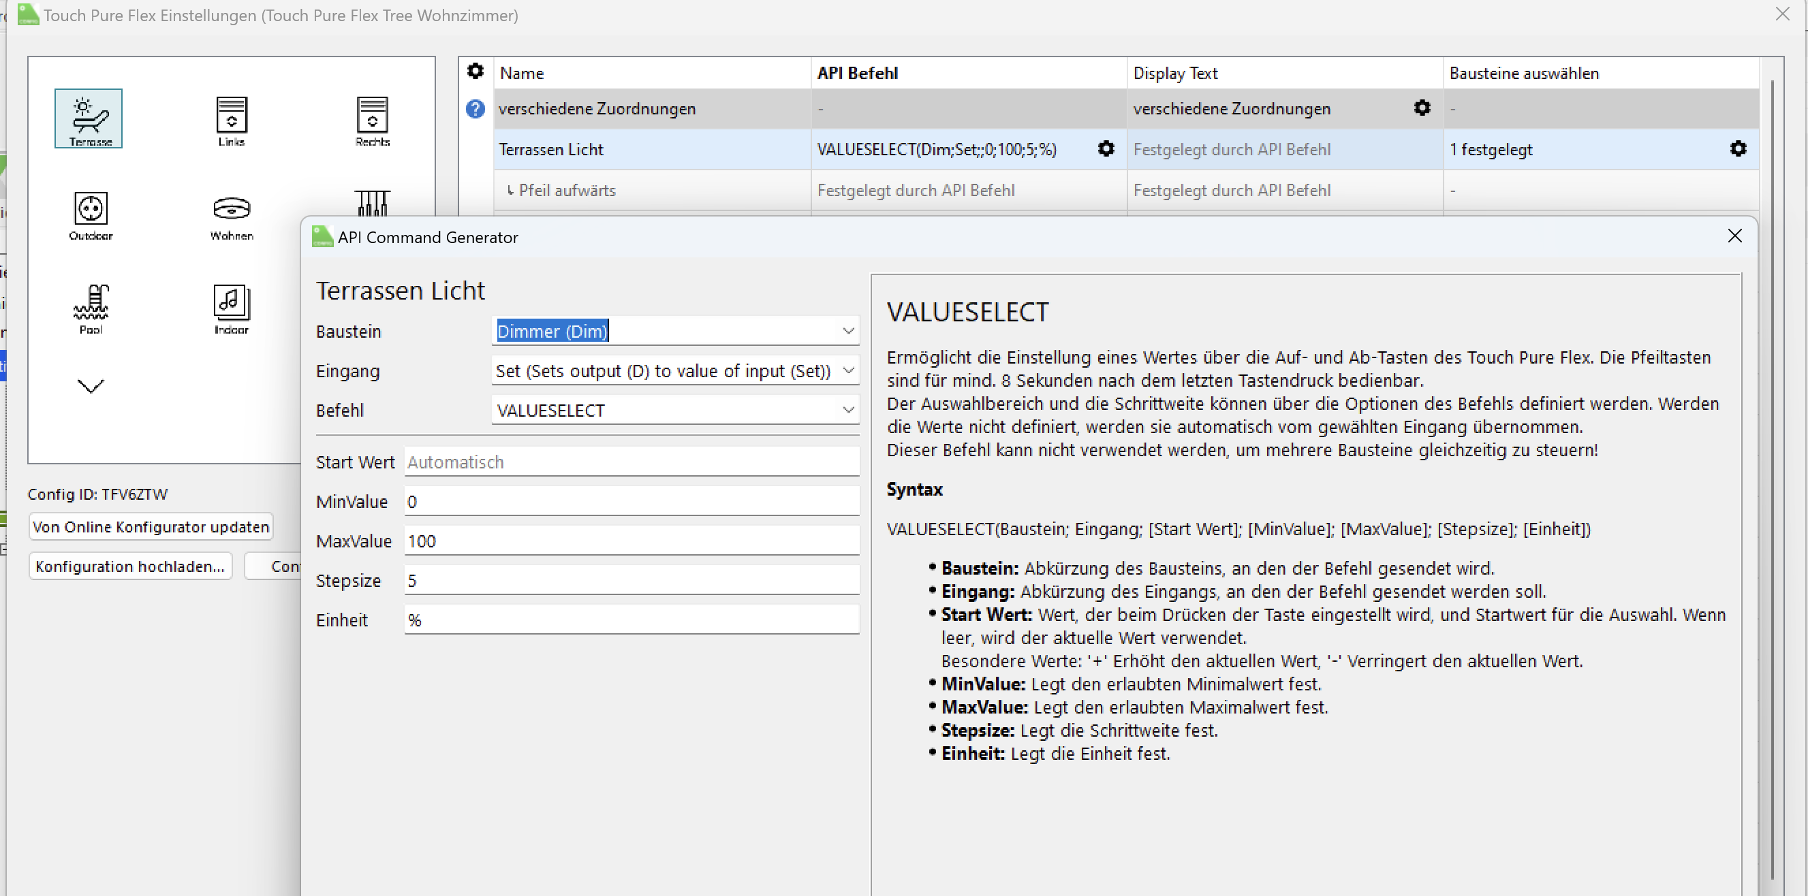1808x896 pixels.
Task: Click the Wohnen ceiling light icon
Action: (231, 214)
